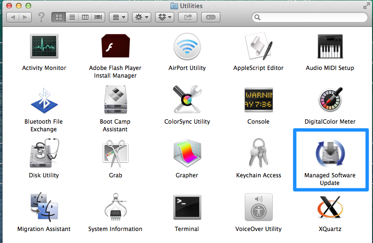Click the fullscreen arrows in the title bar
Viewport: 373px width, 243px height.
pyautogui.click(x=367, y=6)
